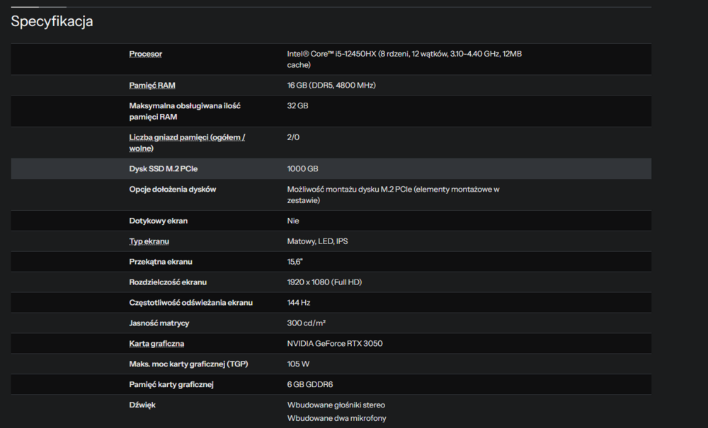This screenshot has width=708, height=428.
Task: Click the Specyfikacja section heading
Action: [52, 21]
